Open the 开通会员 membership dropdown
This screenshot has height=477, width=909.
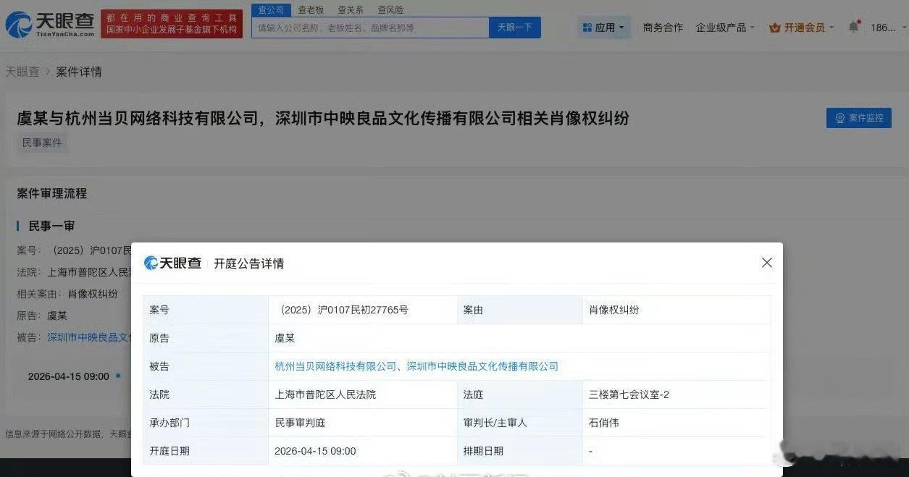(802, 28)
